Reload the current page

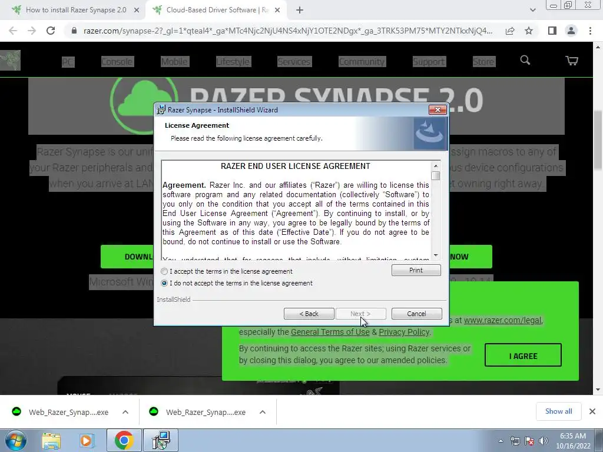[x=51, y=31]
